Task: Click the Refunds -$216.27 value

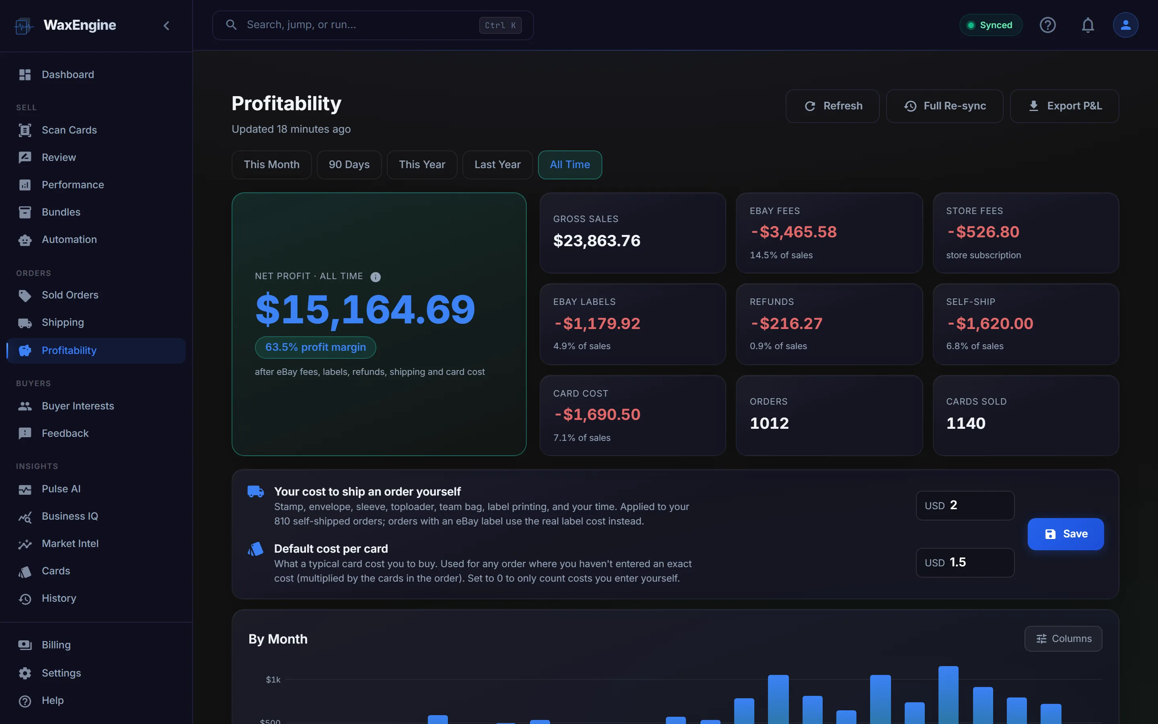Action: point(786,324)
